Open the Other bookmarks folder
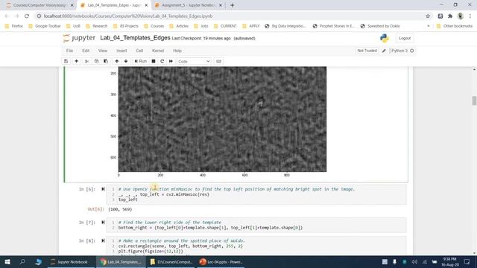477x268 pixels. point(455,26)
